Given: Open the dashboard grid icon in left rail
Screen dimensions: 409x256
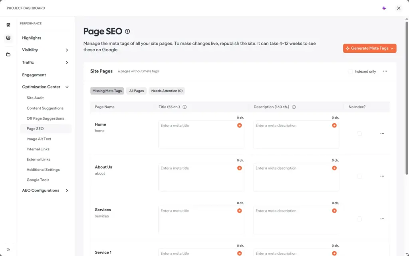Looking at the screenshot, I should 8,25.
